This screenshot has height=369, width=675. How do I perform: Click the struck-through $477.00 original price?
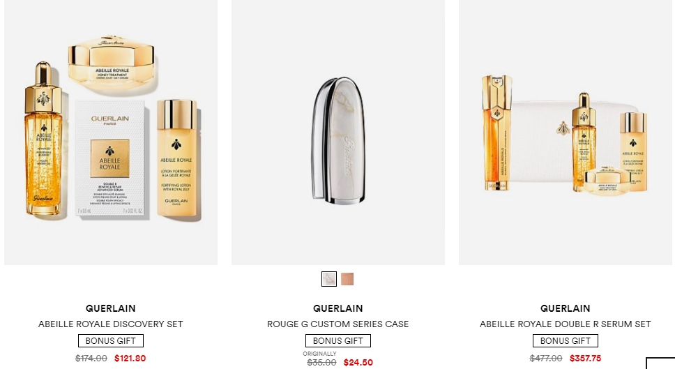(546, 359)
